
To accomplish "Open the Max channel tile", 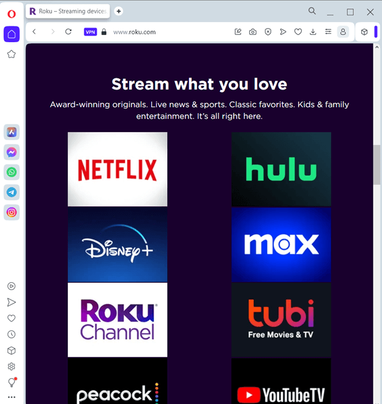I will coord(281,244).
